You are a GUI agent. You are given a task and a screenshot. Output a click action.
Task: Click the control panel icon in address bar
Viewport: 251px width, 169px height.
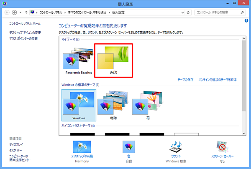tap(33, 12)
